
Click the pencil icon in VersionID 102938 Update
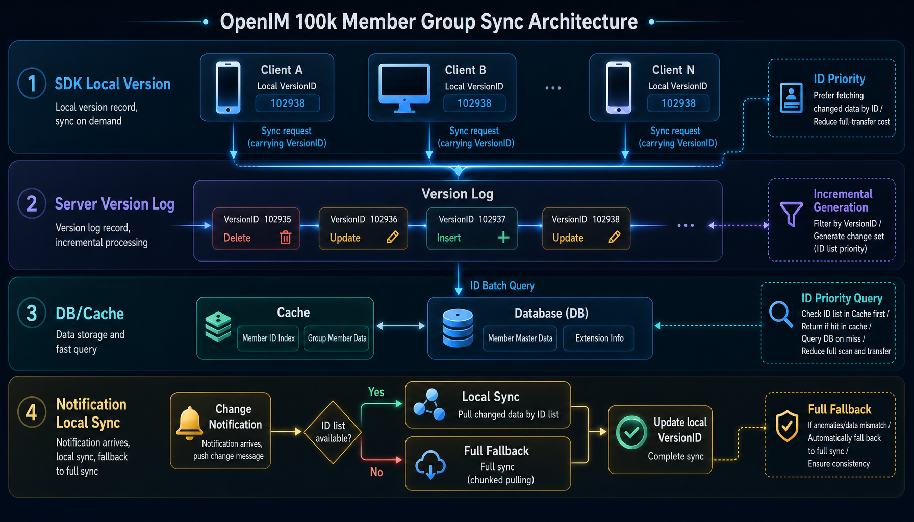click(615, 237)
